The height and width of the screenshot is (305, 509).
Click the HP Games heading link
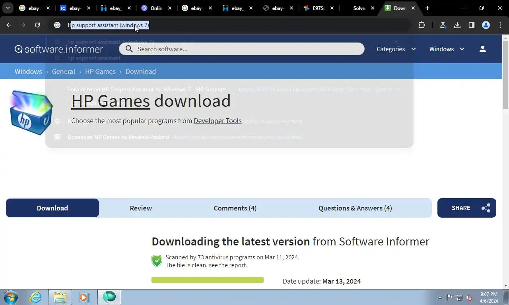pyautogui.click(x=111, y=100)
